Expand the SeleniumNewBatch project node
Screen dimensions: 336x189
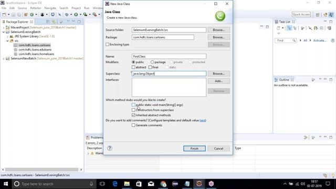(x=4, y=58)
